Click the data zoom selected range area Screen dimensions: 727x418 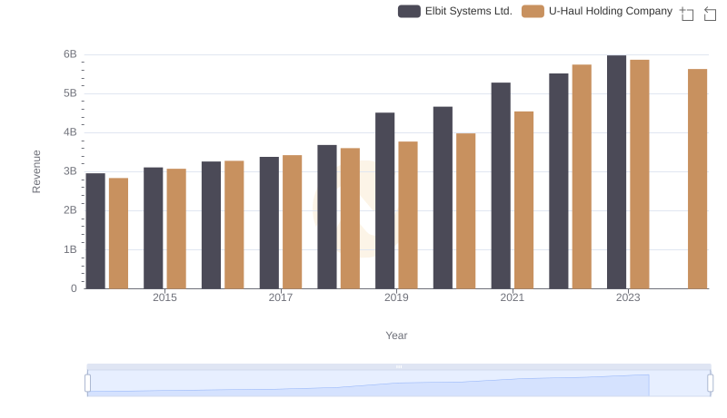click(399, 384)
